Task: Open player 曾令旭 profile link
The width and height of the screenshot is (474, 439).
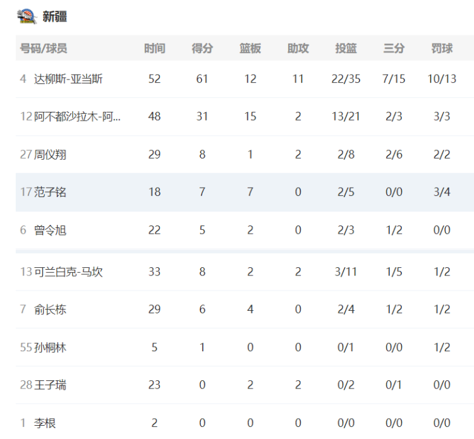Action: pyautogui.click(x=50, y=230)
